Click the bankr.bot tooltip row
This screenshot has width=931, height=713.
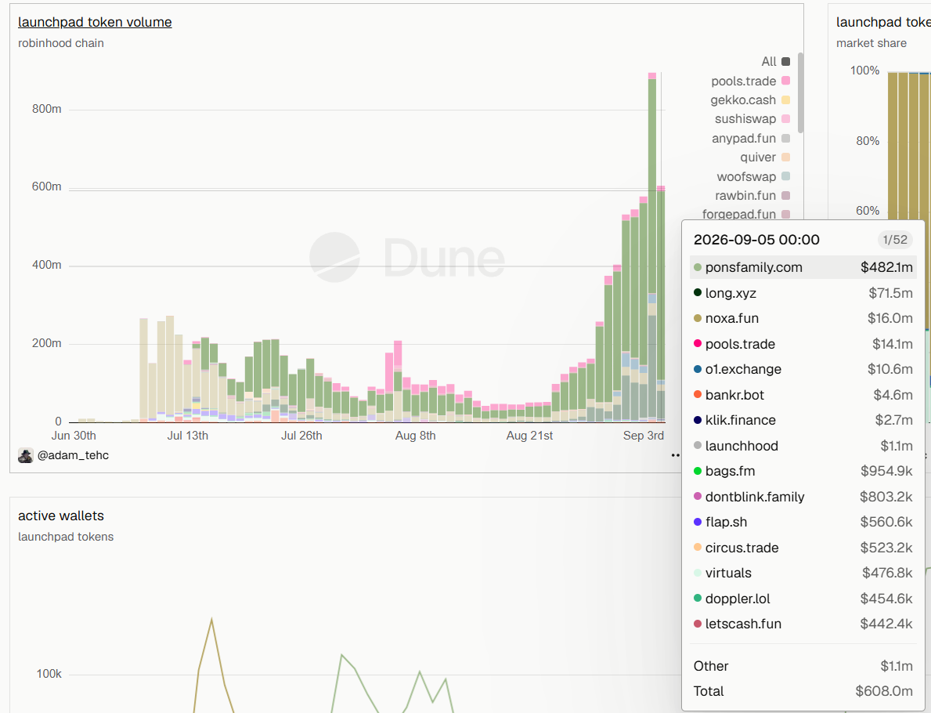coord(803,395)
